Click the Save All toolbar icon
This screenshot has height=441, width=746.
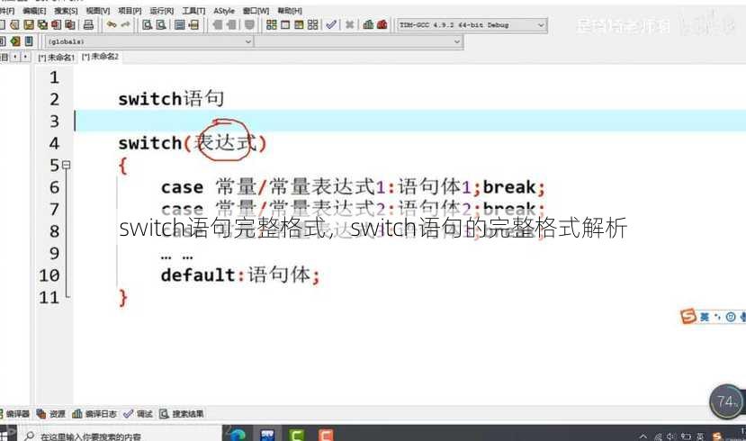42,24
